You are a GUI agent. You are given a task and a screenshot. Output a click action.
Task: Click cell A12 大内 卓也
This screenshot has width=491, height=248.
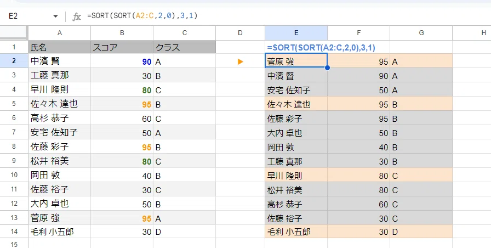pos(60,204)
